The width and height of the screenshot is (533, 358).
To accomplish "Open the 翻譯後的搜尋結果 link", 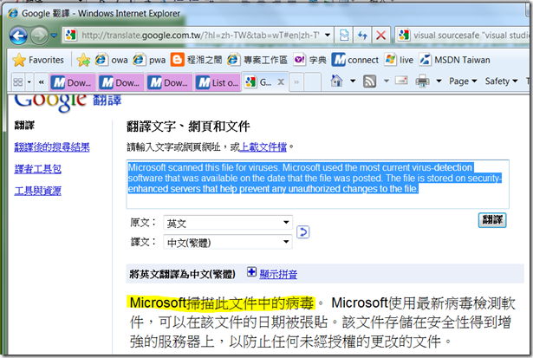I will [x=52, y=147].
